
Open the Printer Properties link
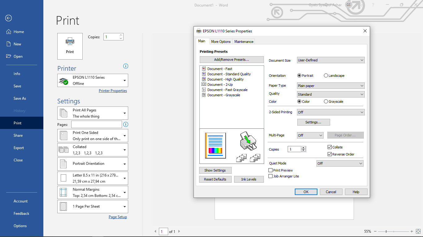(x=113, y=91)
